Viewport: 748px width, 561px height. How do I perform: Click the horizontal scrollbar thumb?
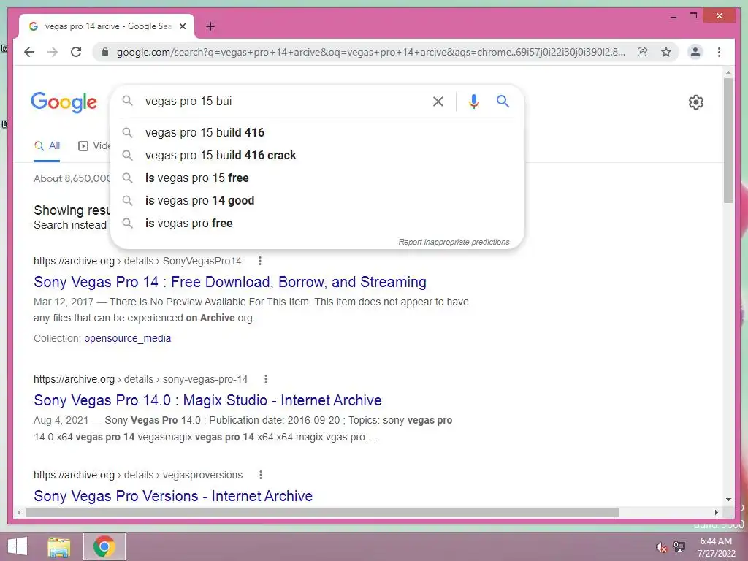322,512
